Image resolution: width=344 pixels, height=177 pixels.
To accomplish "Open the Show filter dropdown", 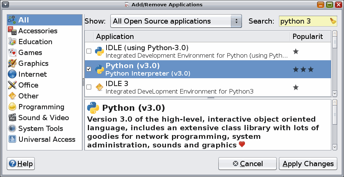I will click(176, 21).
